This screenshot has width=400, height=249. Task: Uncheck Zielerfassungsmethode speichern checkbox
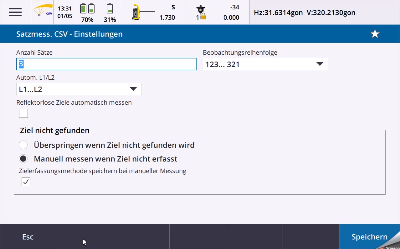click(26, 182)
